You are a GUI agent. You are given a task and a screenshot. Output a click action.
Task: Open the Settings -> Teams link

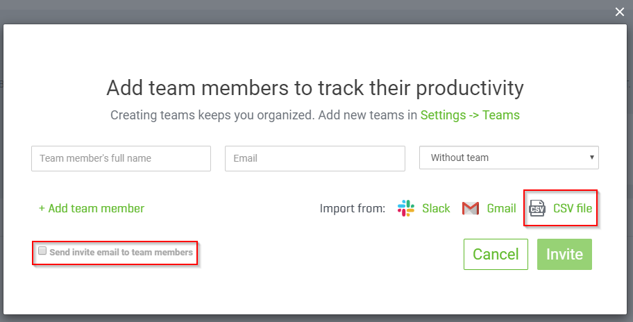click(x=470, y=115)
